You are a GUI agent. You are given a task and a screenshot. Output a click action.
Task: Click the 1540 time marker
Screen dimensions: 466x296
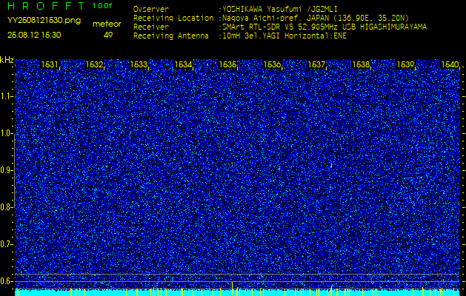[x=450, y=64]
